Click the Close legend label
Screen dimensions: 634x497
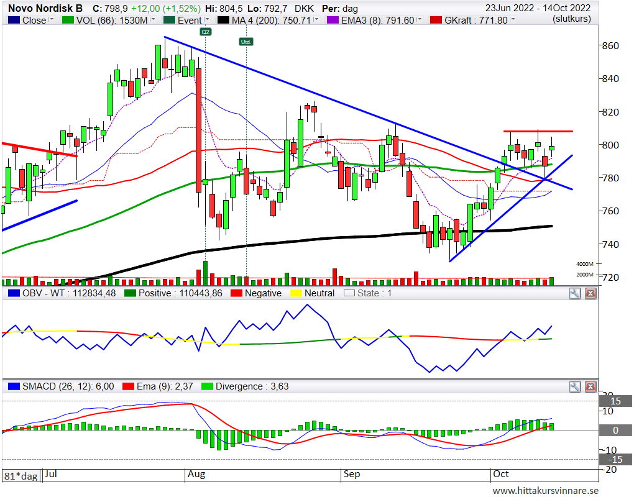coord(34,21)
